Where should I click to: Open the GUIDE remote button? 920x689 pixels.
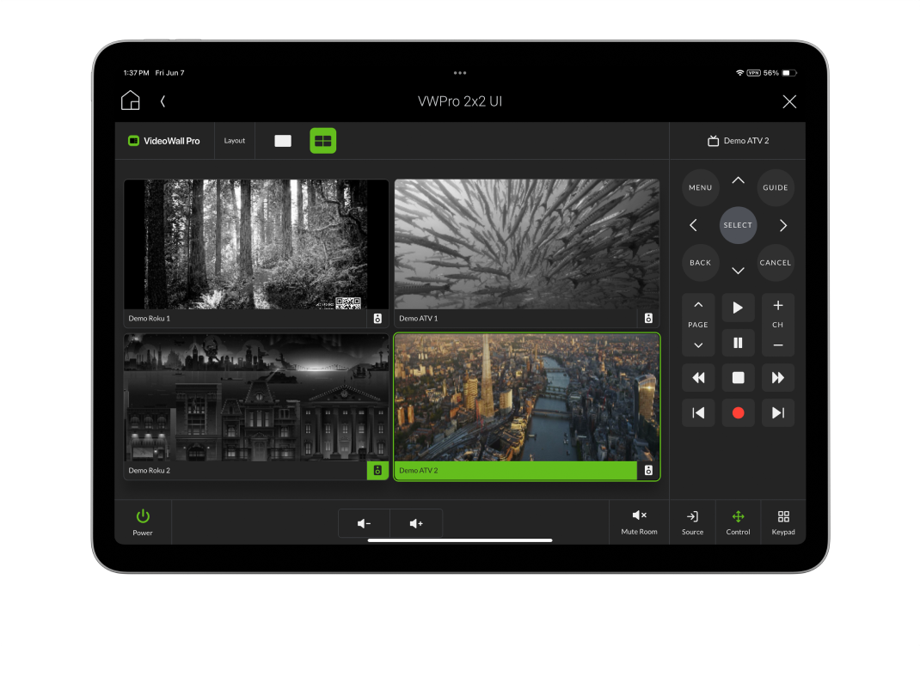[776, 187]
